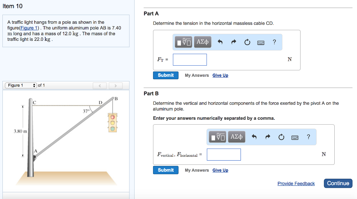This screenshot has height=199, width=357.
Task: Open the Figure 1 selector dropdown
Action: click(x=21, y=85)
